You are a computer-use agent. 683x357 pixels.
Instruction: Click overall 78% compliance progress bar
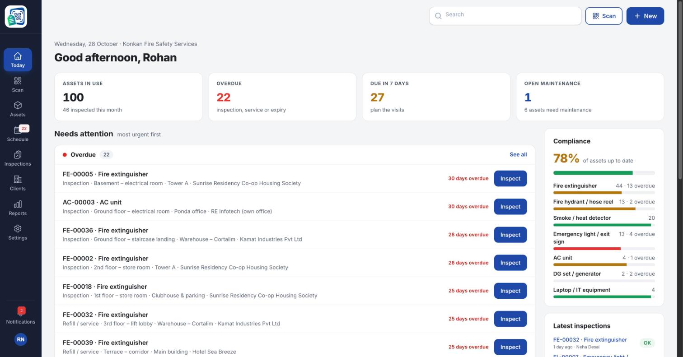pos(604,173)
